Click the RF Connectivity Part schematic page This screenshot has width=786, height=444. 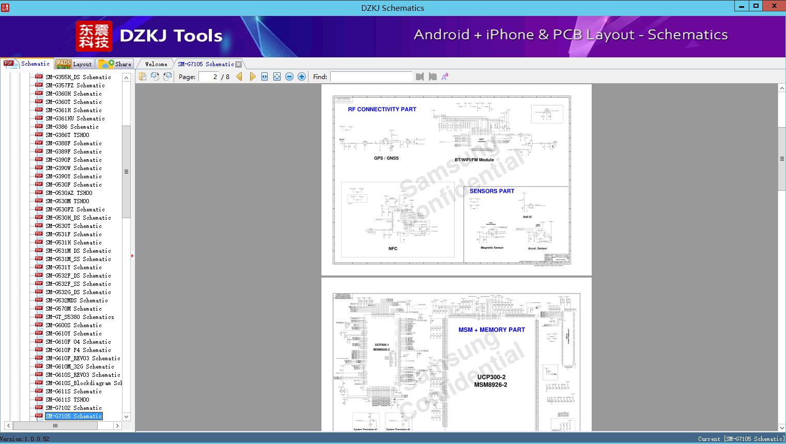(456, 180)
